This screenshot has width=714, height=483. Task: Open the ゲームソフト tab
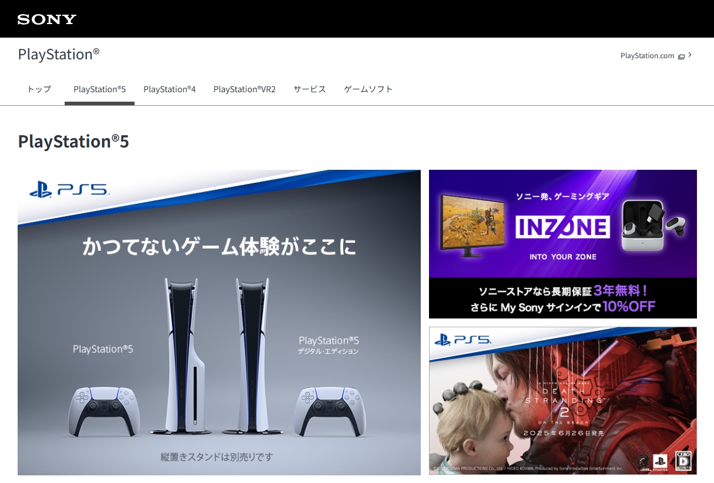click(368, 89)
